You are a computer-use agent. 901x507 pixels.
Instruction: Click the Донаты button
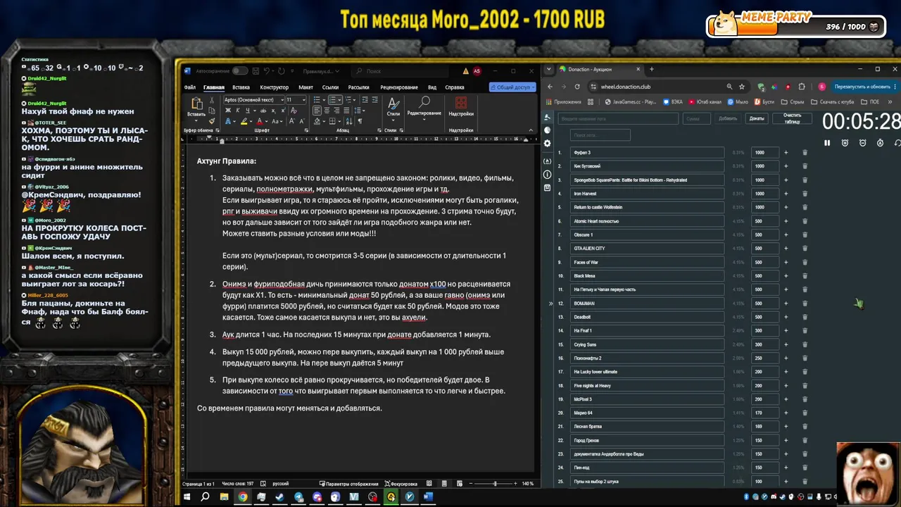click(757, 118)
